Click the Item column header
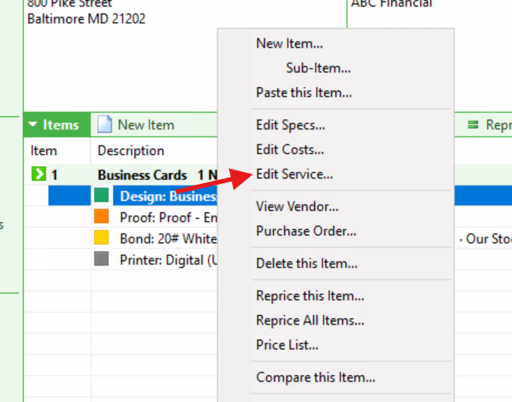 coord(44,150)
